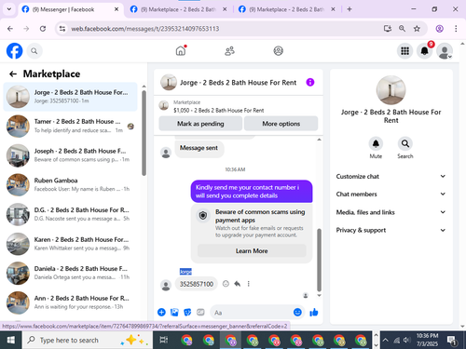
Task: Choose a sticker from the composer icon
Action: 187,312
